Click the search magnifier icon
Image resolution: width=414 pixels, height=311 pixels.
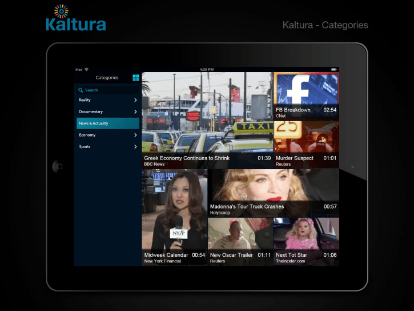pyautogui.click(x=81, y=90)
